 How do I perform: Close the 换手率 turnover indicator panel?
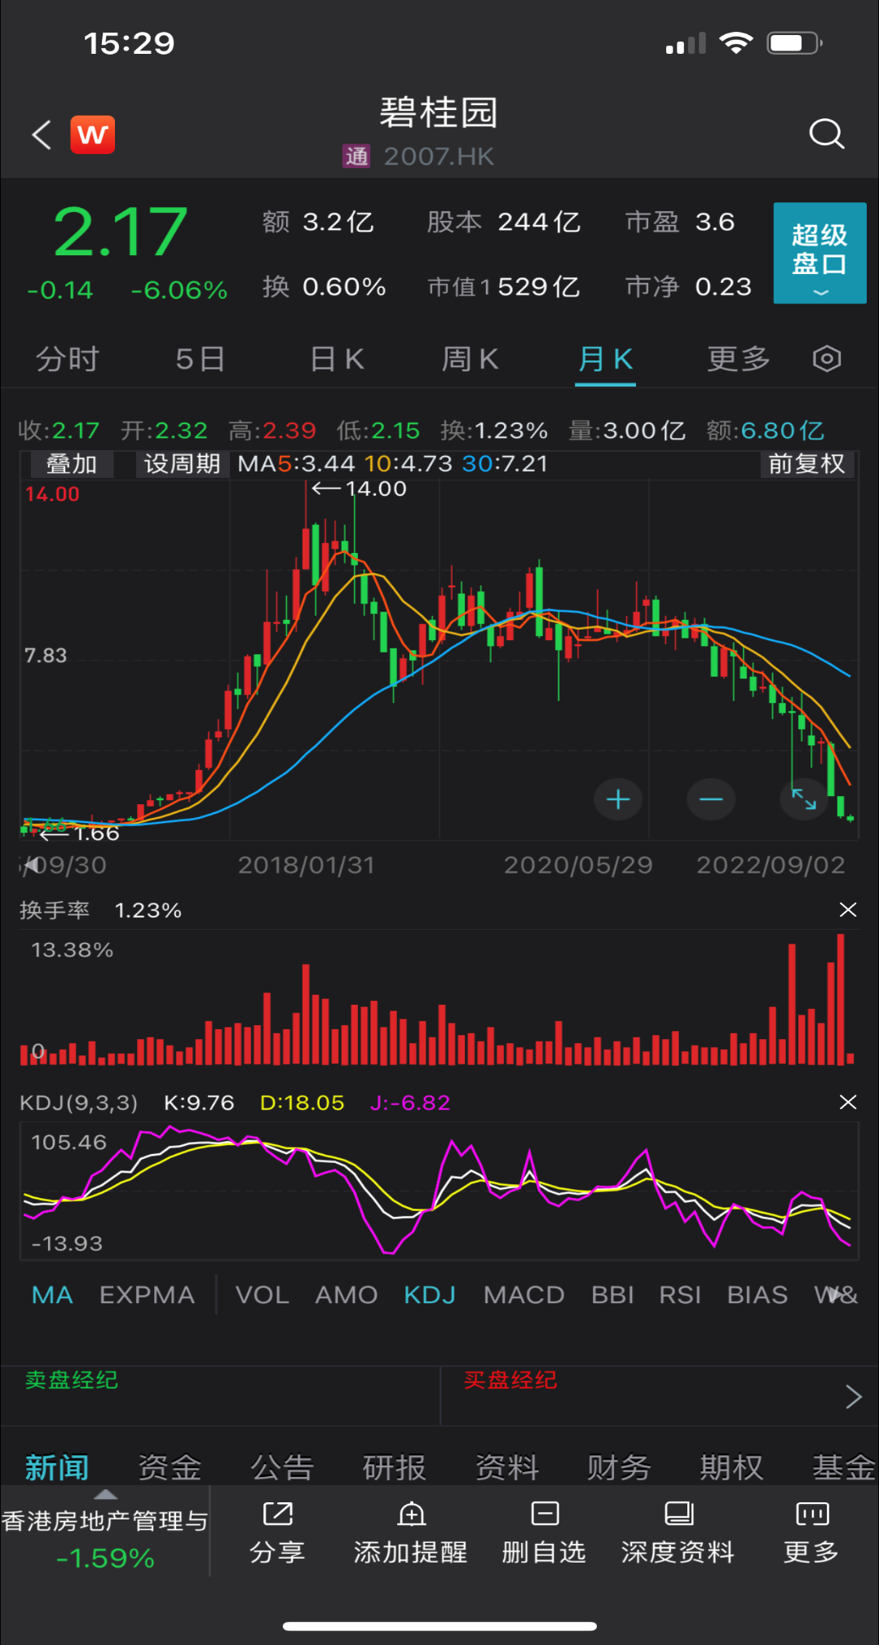848,909
